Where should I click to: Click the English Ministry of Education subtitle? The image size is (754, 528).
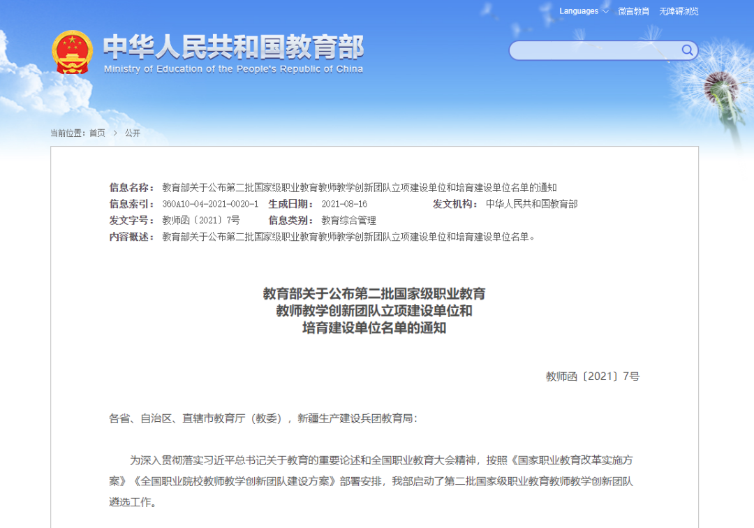tap(233, 69)
